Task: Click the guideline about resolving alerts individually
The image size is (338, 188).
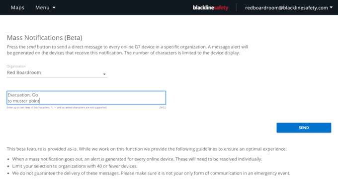Action: [137, 159]
